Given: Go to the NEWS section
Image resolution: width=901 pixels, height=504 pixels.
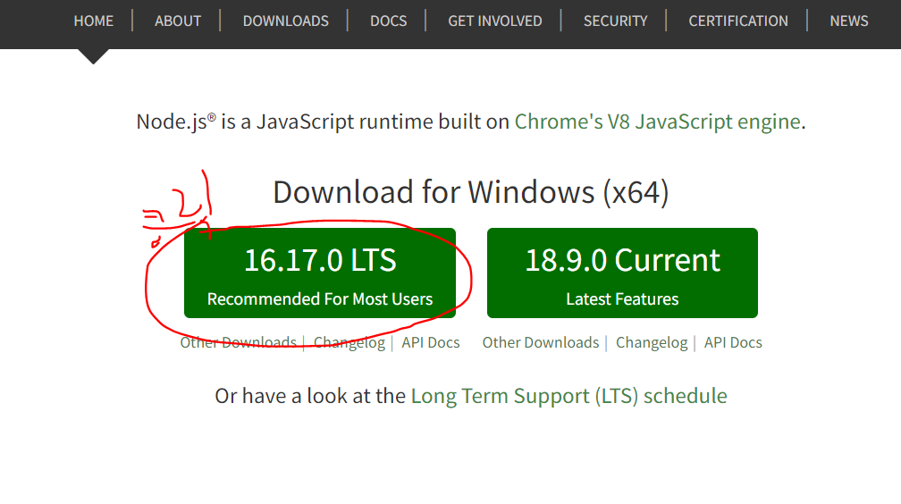Looking at the screenshot, I should click(849, 21).
